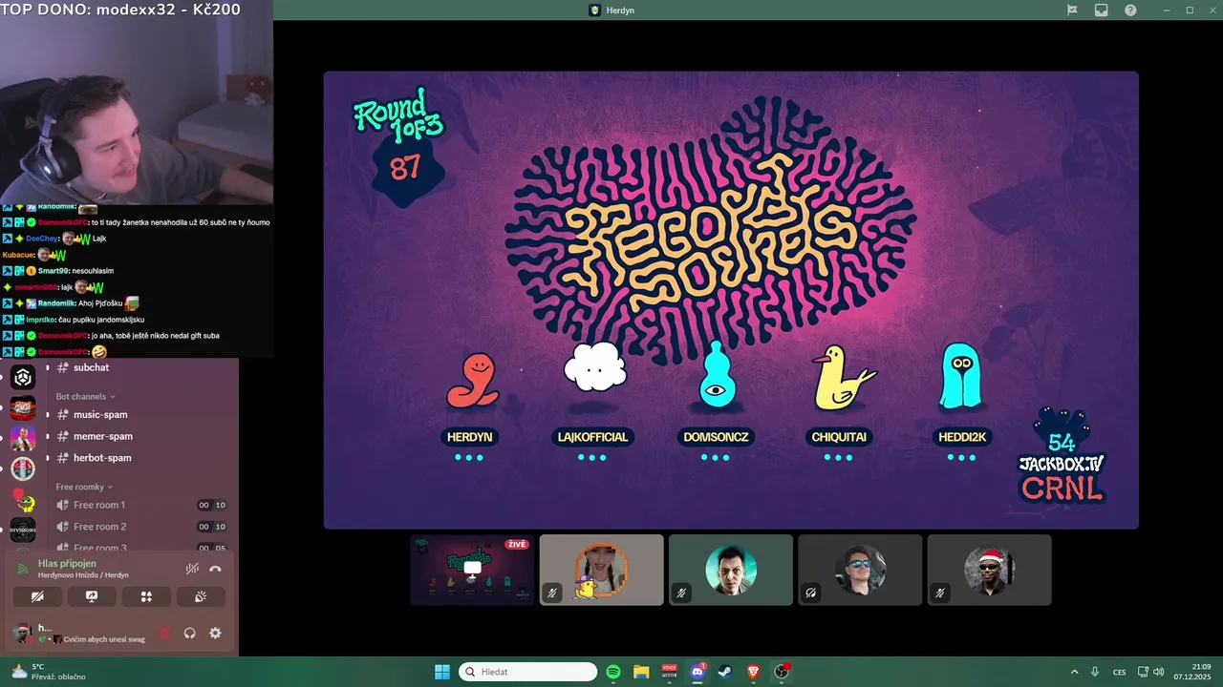The height and width of the screenshot is (687, 1223).
Task: Click the HEDDI2K player name label
Action: pos(961,437)
